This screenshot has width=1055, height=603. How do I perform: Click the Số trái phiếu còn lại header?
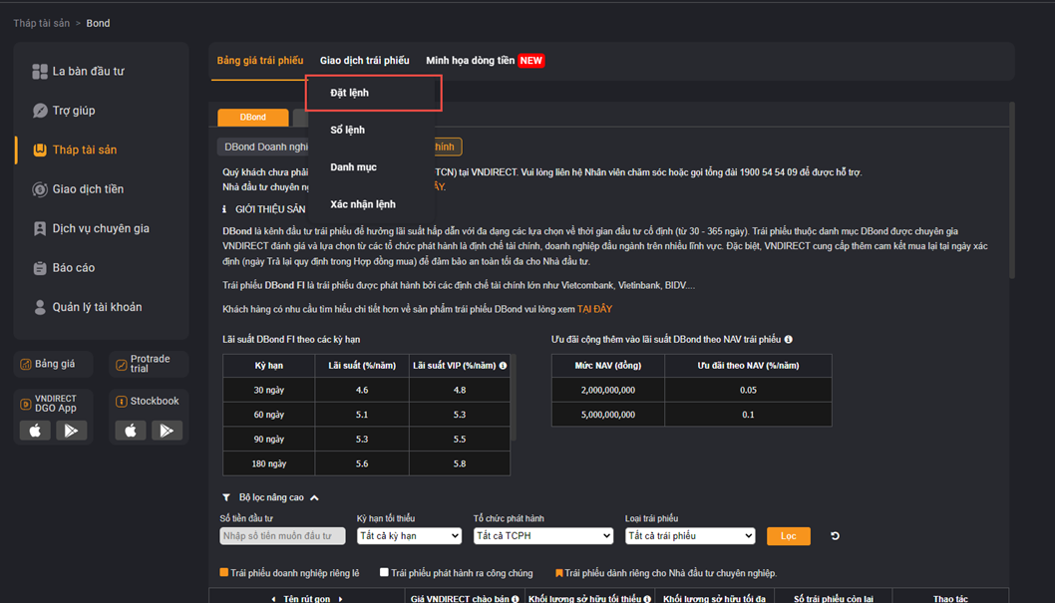click(x=834, y=598)
